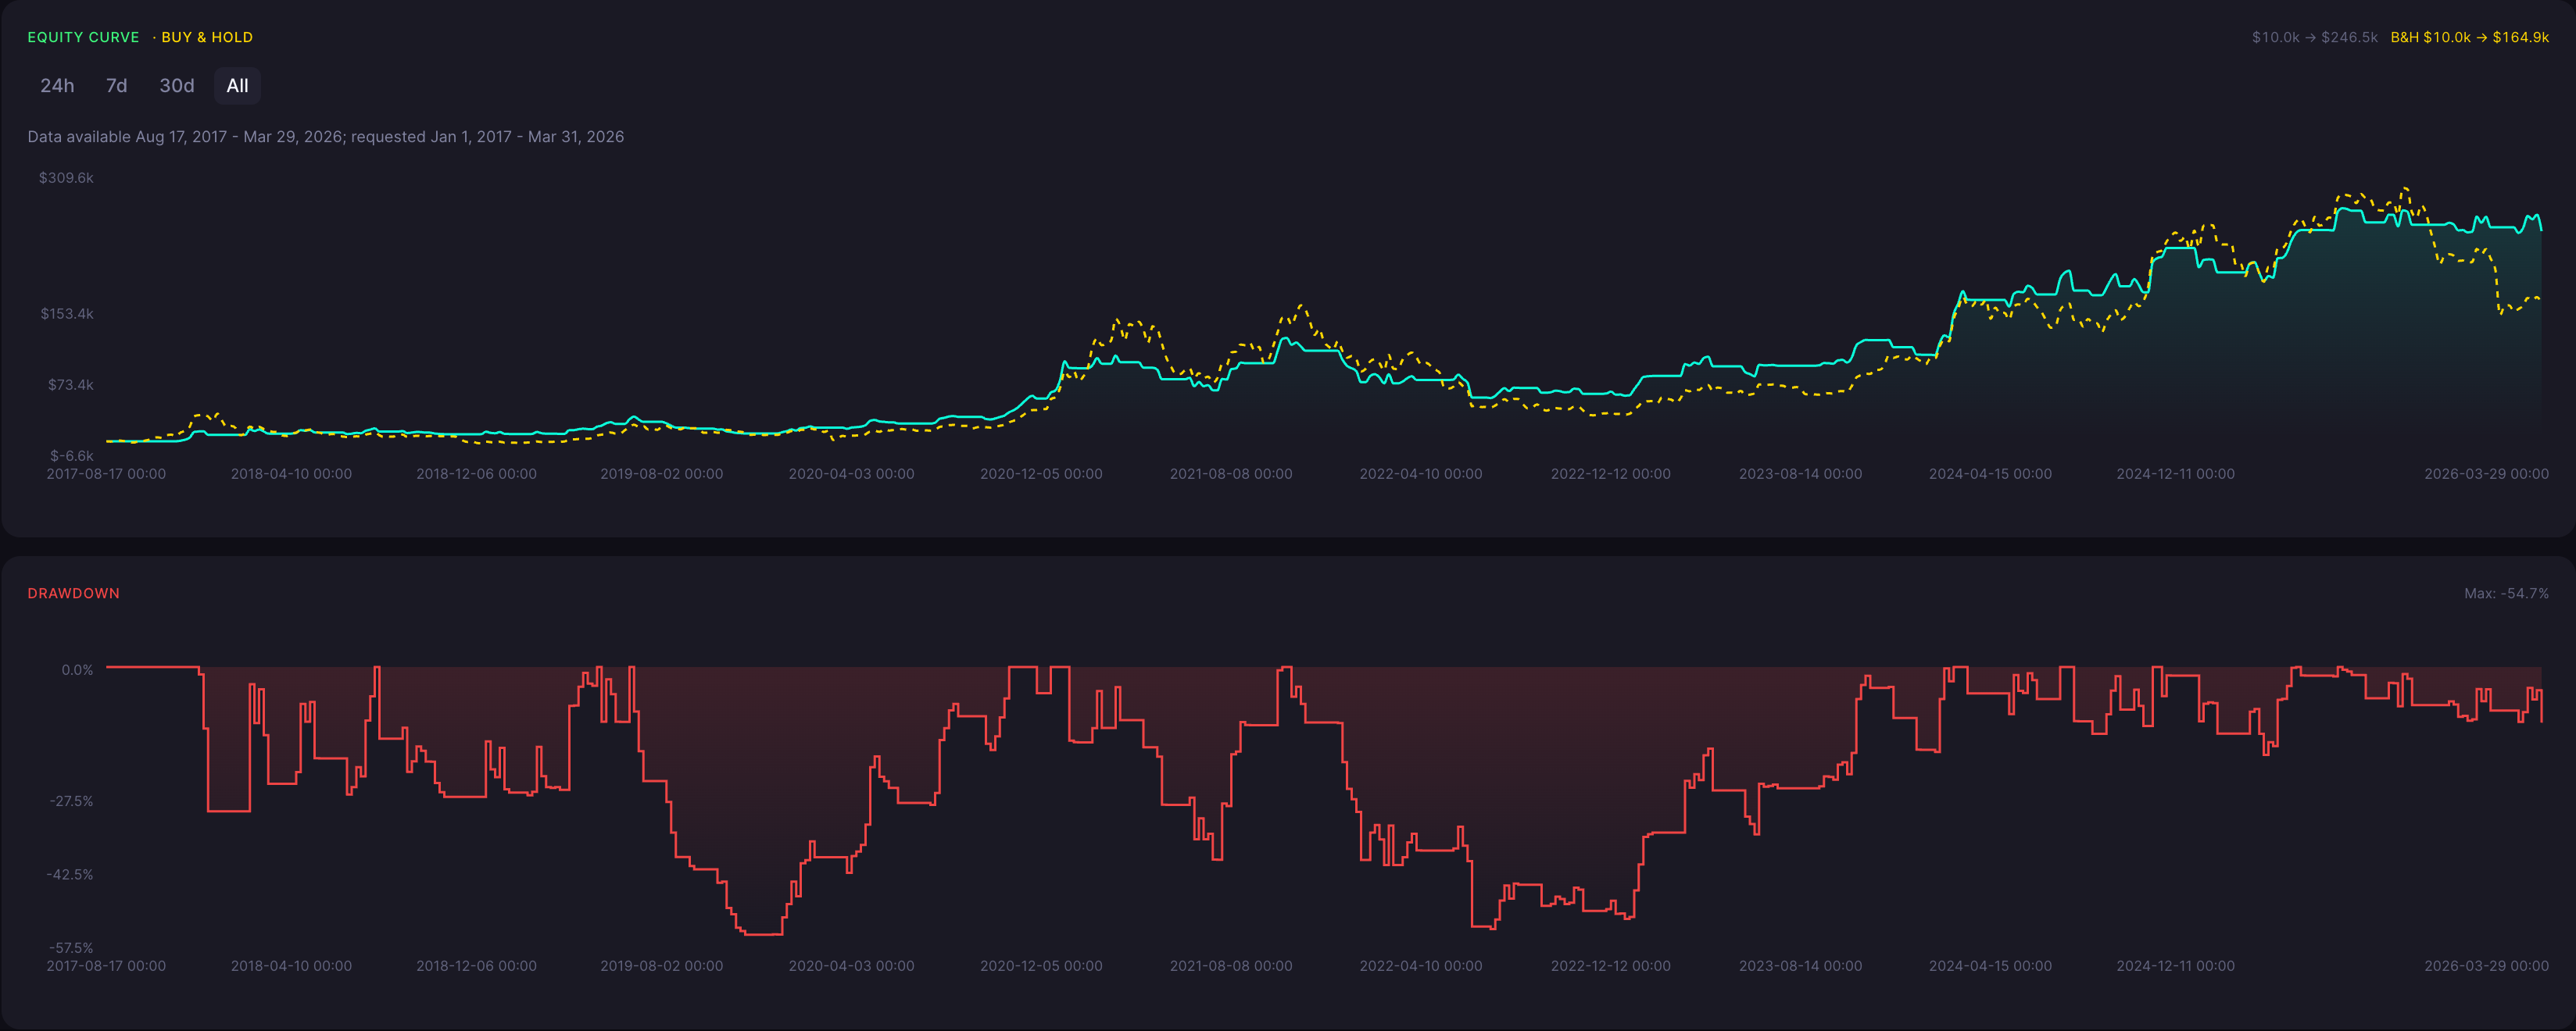
Task: Click 2023-08-14 date on drawdown chart axis
Action: point(1801,966)
